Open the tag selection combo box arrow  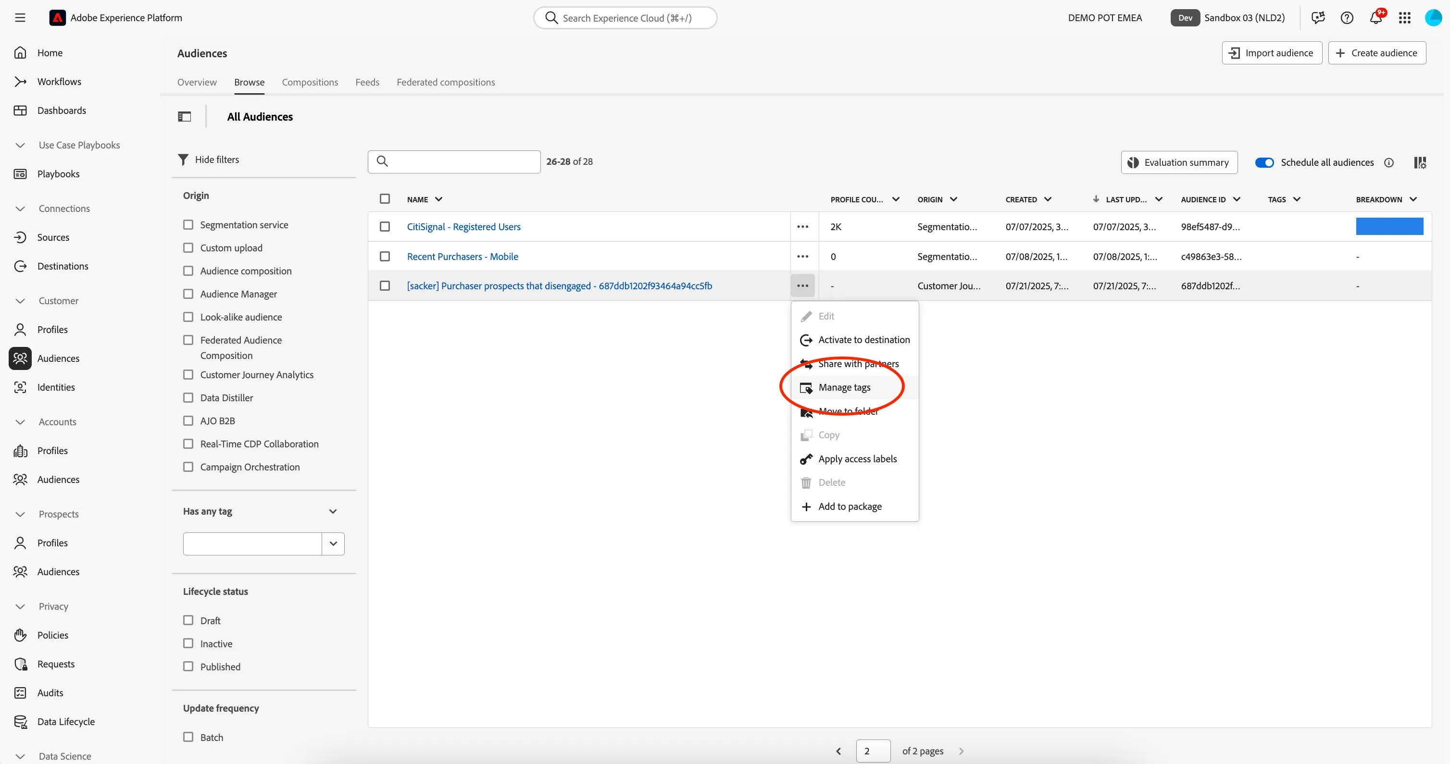pyautogui.click(x=333, y=543)
